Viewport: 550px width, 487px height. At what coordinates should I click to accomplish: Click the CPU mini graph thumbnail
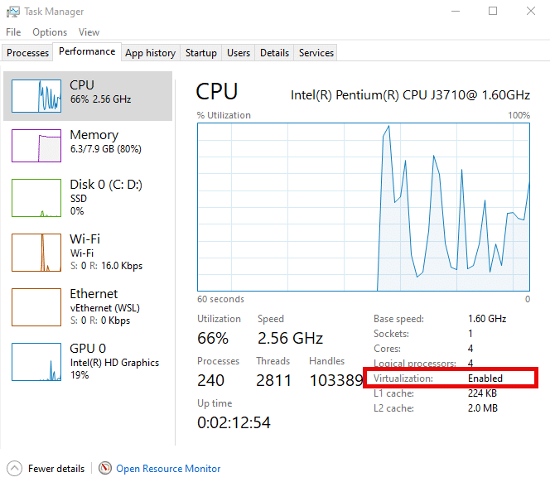point(36,96)
